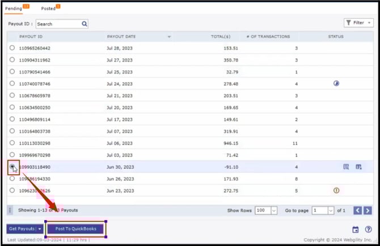
Task: Click the table settings icon on Jun 30 row
Action: pyautogui.click(x=358, y=167)
